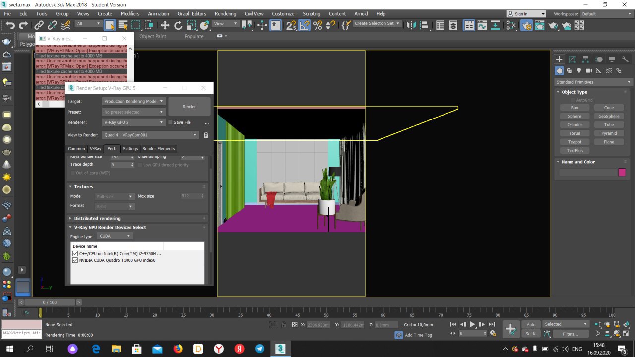Toggle the Save File checkbox

170,122
